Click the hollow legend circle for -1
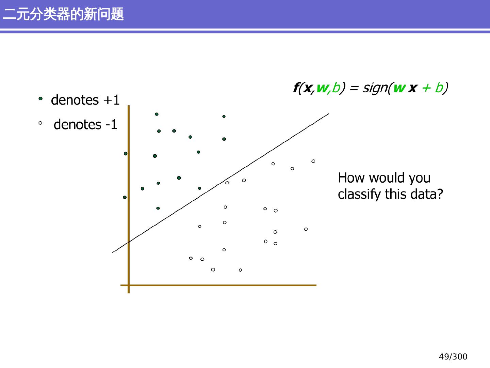This screenshot has height=368, width=490. point(40,123)
